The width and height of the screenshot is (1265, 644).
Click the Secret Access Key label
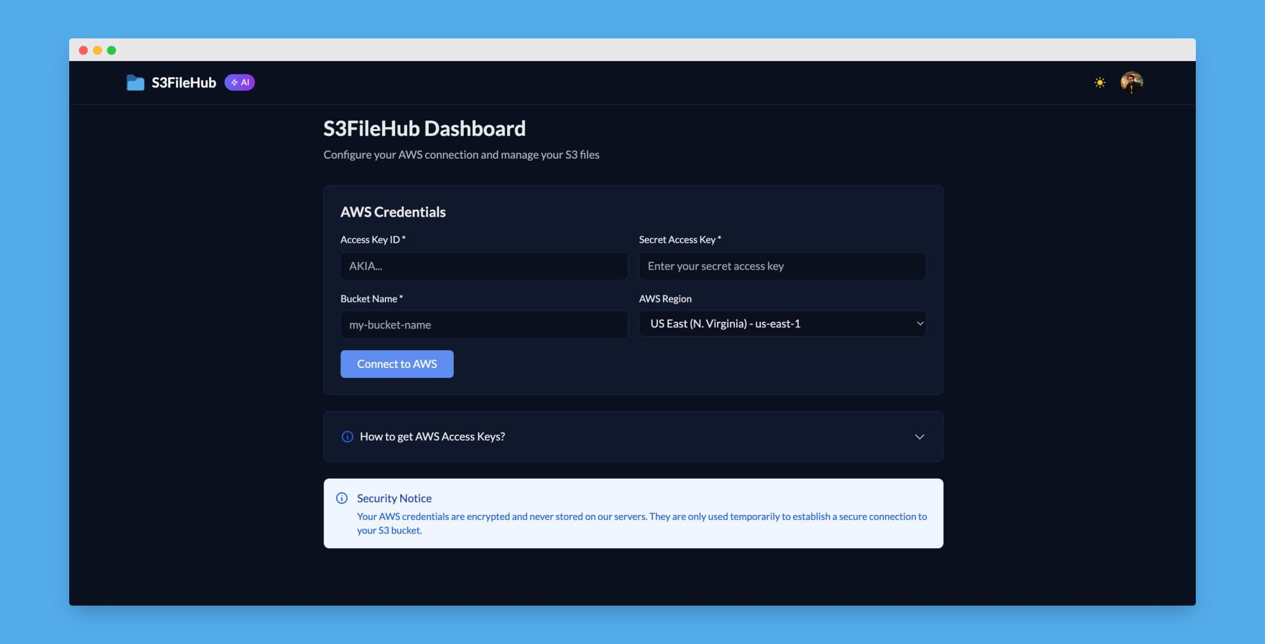point(679,240)
